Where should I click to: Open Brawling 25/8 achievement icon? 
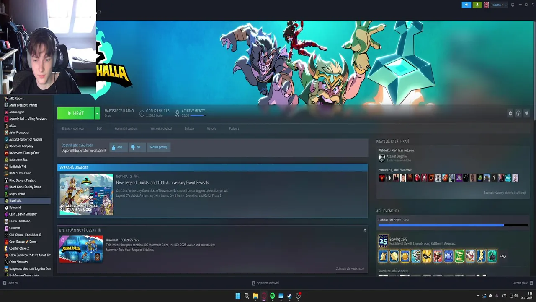(383, 241)
